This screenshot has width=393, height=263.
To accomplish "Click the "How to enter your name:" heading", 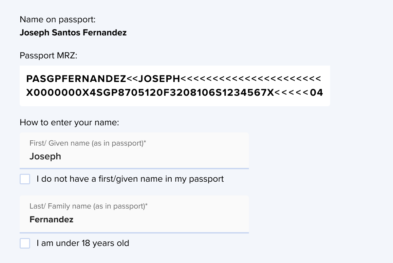I will click(69, 123).
